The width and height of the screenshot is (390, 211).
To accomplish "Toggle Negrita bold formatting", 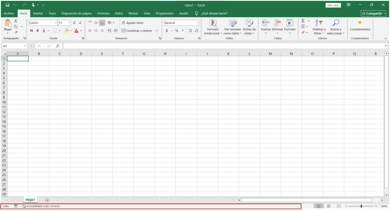I will 32,30.
